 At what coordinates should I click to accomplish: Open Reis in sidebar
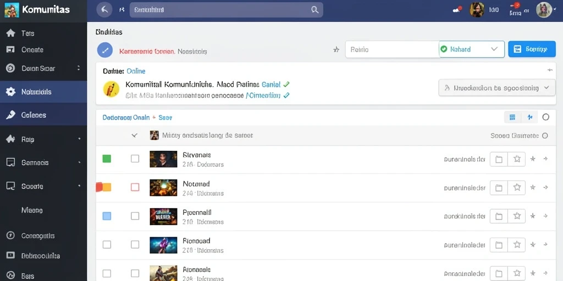click(x=21, y=139)
